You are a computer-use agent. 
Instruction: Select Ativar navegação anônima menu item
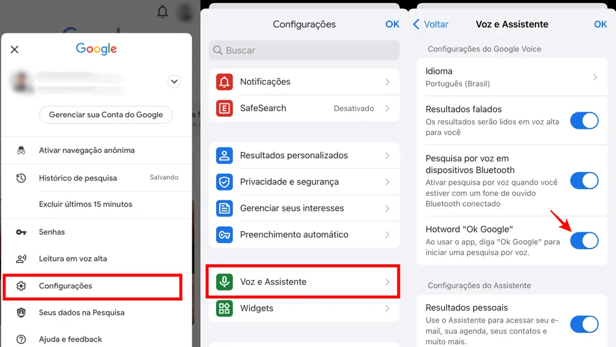pyautogui.click(x=97, y=150)
